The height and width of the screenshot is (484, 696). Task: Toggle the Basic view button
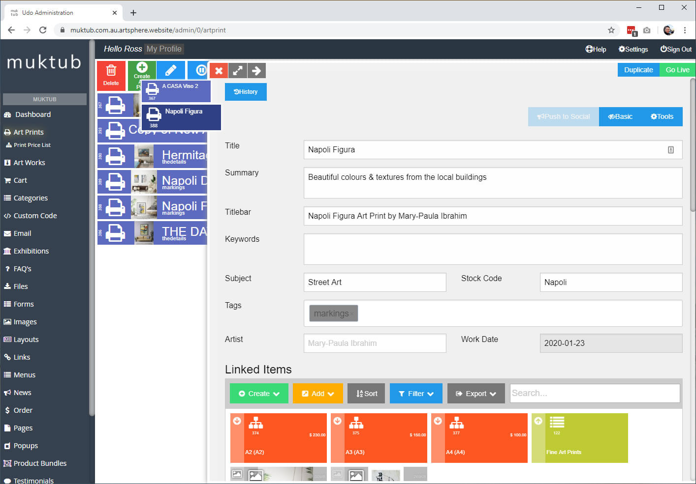pyautogui.click(x=620, y=116)
